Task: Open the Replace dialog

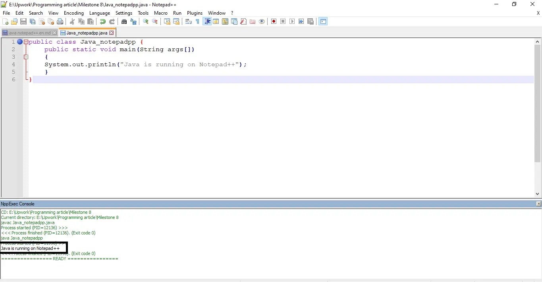Action: (x=133, y=21)
